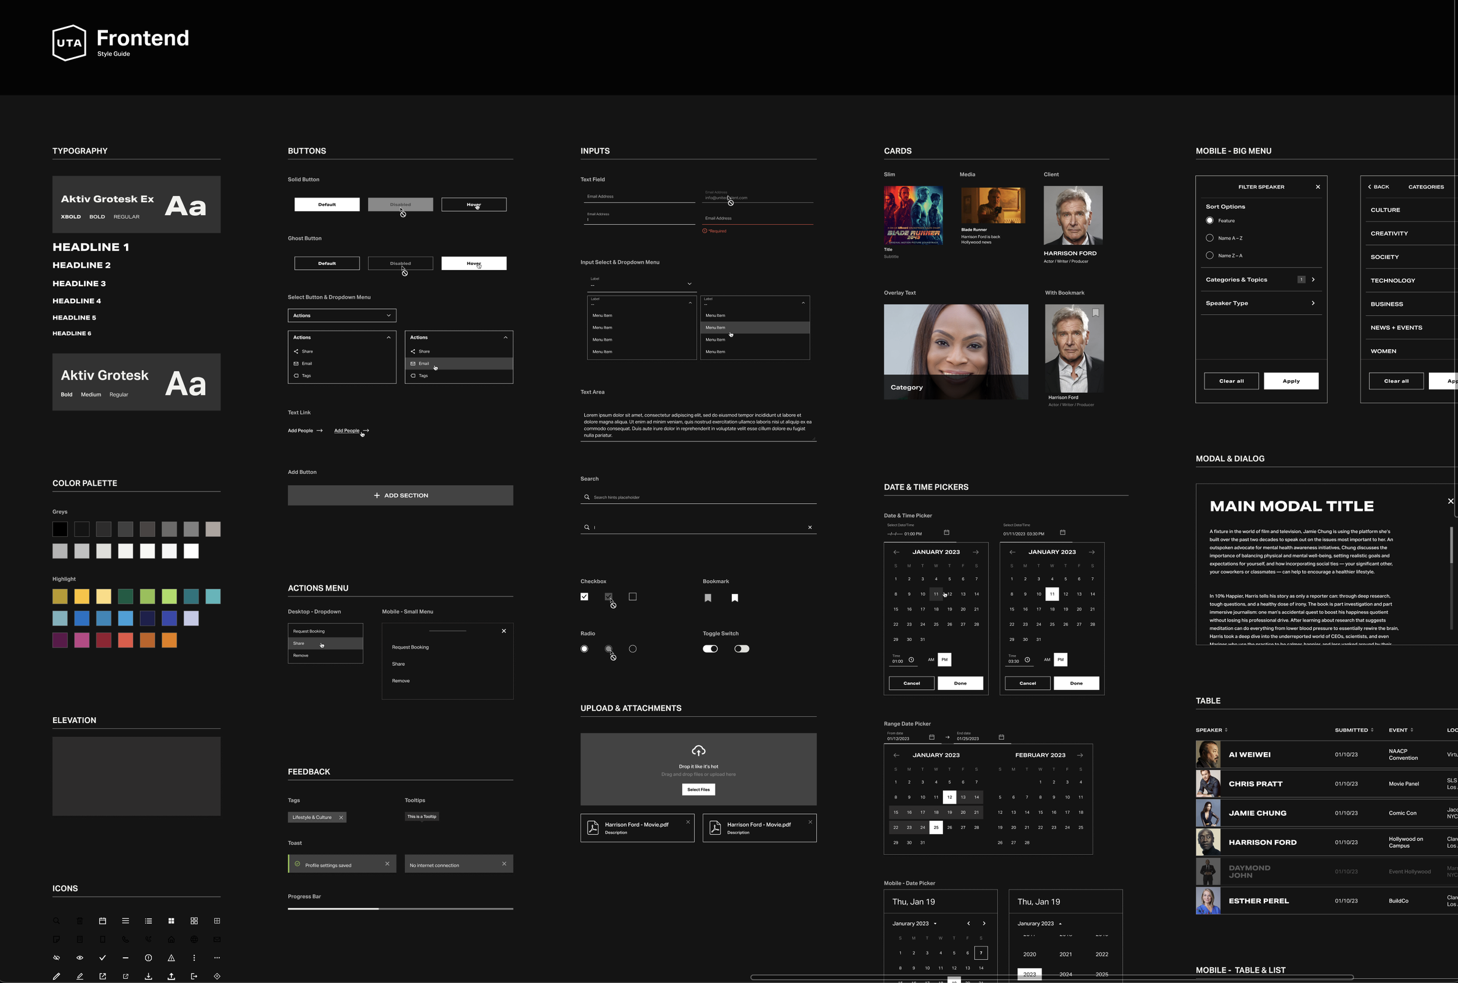This screenshot has width=1458, height=983.
Task: Pick the orange swatch in the Highlight palette
Action: pyautogui.click(x=168, y=640)
